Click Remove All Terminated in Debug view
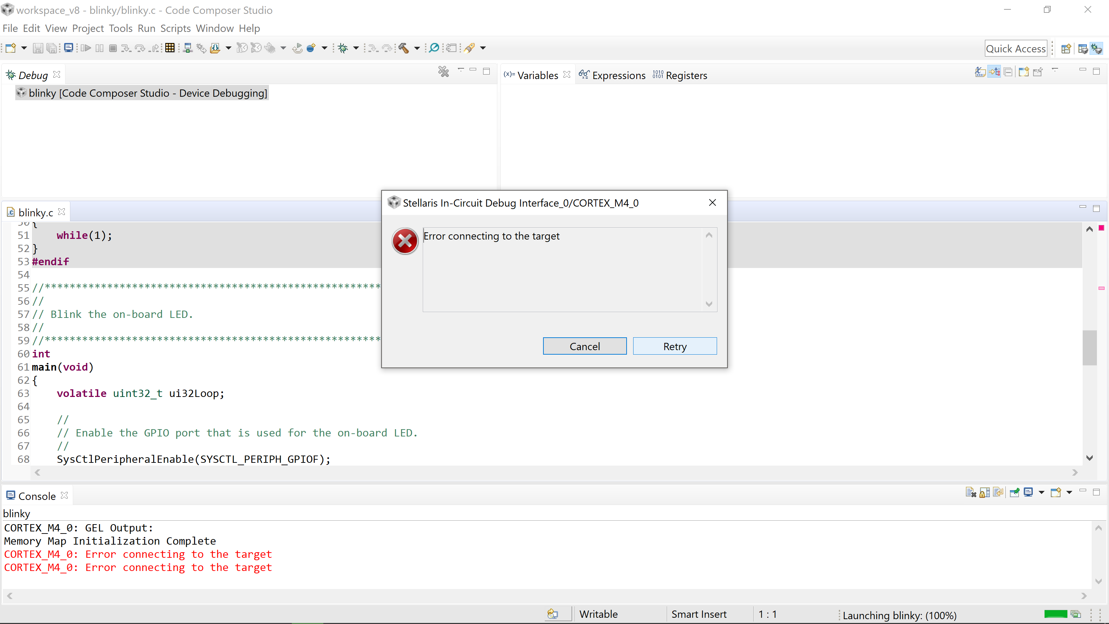The image size is (1109, 624). click(x=444, y=71)
